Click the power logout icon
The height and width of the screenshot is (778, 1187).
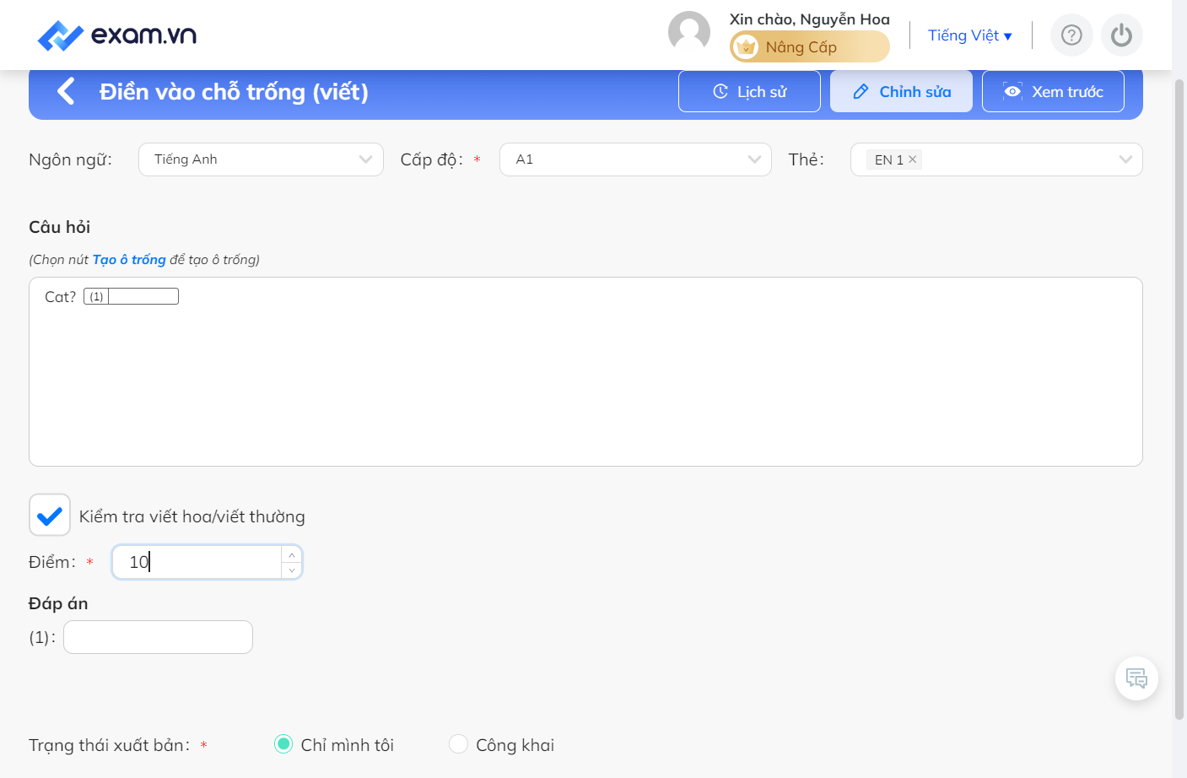click(x=1121, y=35)
